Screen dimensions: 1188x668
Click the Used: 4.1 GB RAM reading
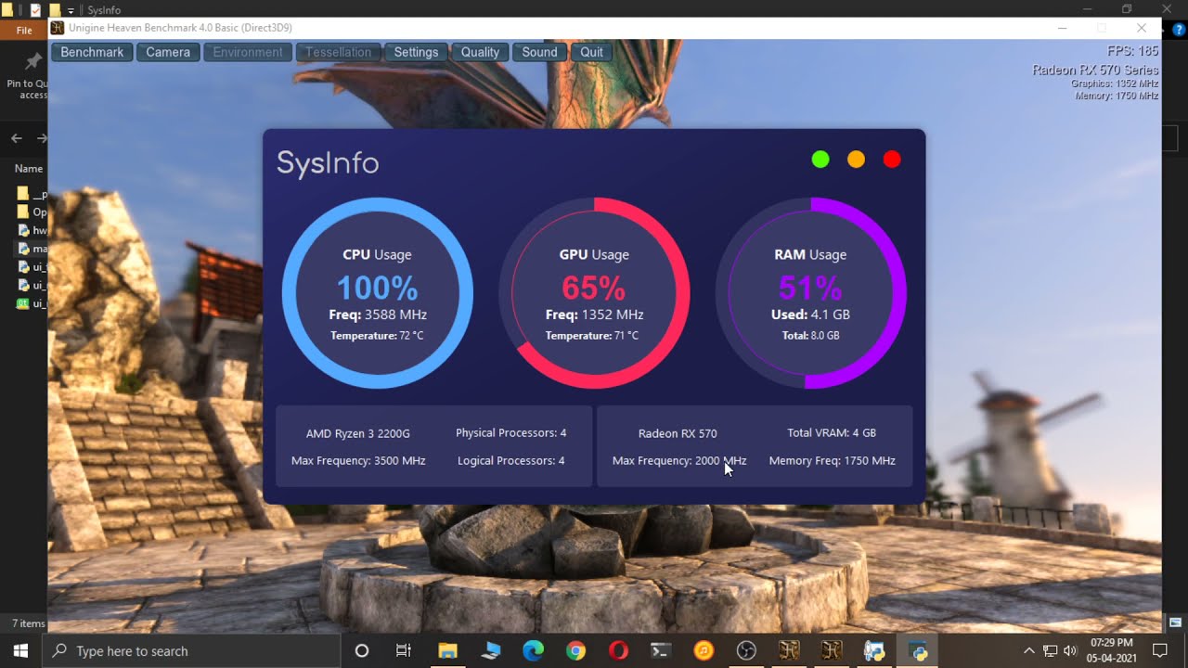(810, 315)
